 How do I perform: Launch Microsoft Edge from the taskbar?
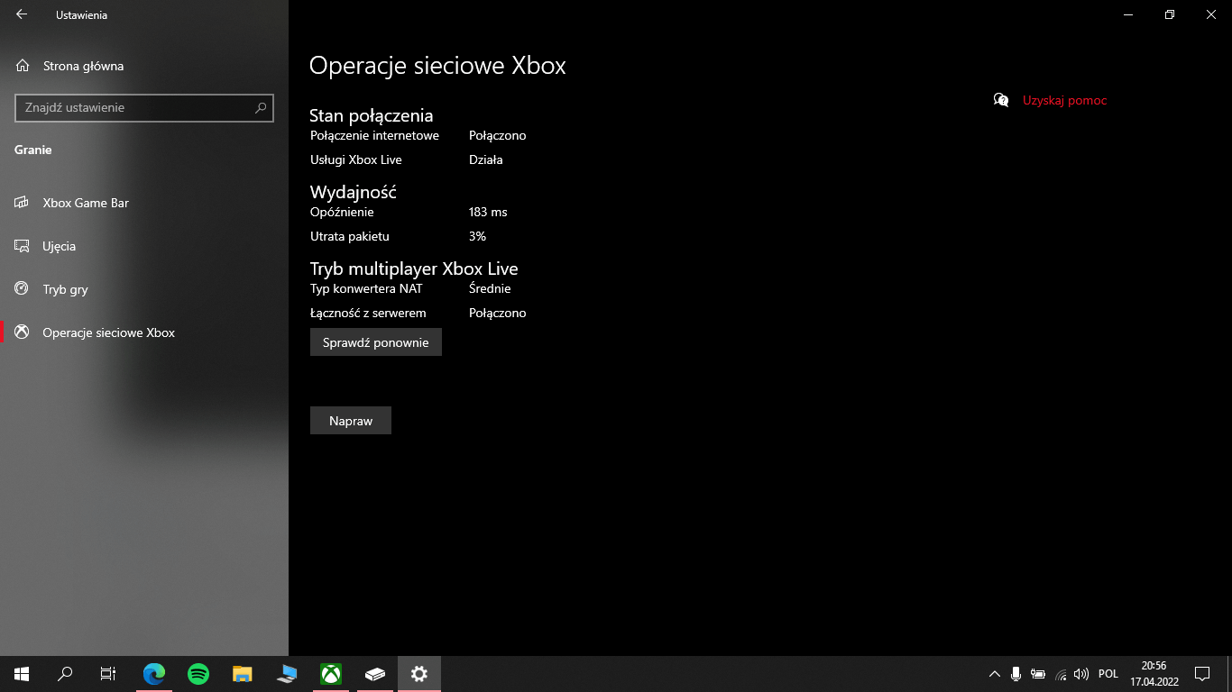pyautogui.click(x=155, y=674)
